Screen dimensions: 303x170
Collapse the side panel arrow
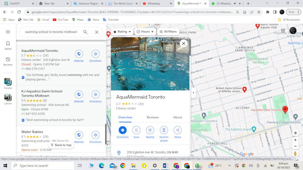[193, 93]
